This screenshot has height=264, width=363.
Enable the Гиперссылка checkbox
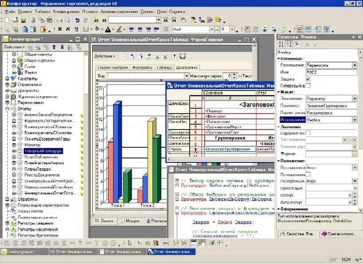pos(308,86)
